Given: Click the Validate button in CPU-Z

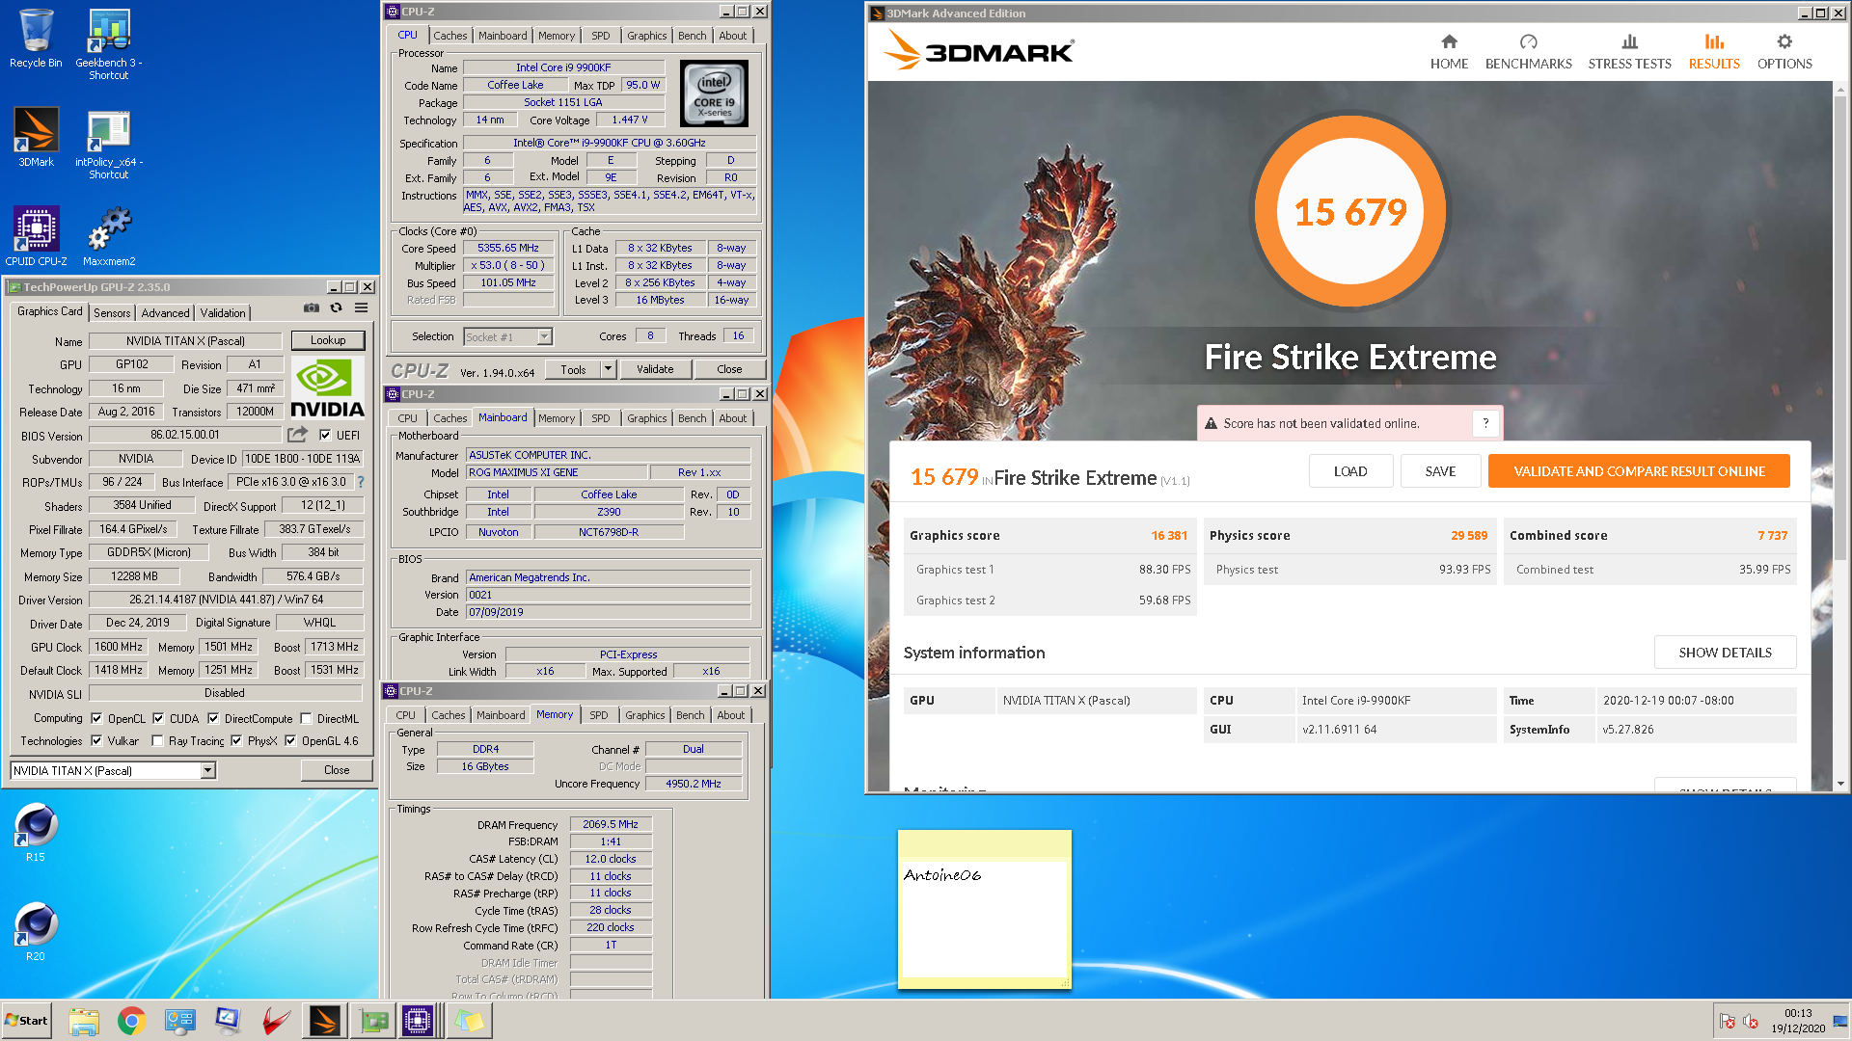Looking at the screenshot, I should coord(655,369).
